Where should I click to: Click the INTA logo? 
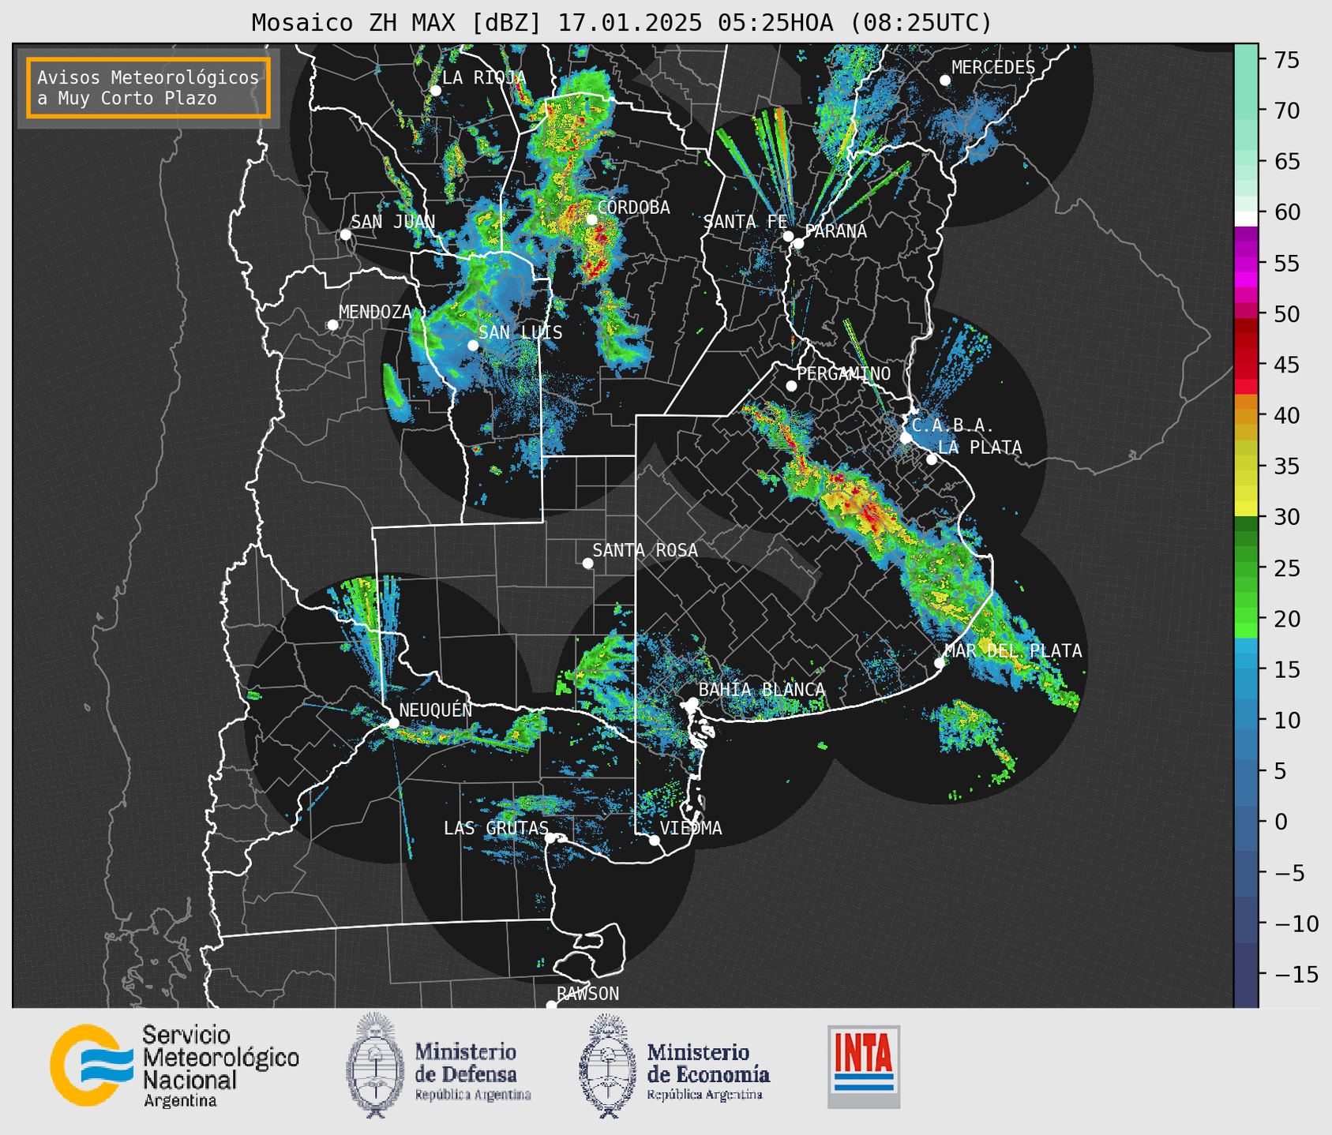pyautogui.click(x=864, y=1066)
